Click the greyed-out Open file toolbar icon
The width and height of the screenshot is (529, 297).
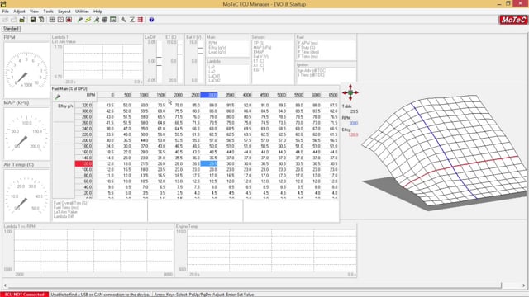[13, 20]
